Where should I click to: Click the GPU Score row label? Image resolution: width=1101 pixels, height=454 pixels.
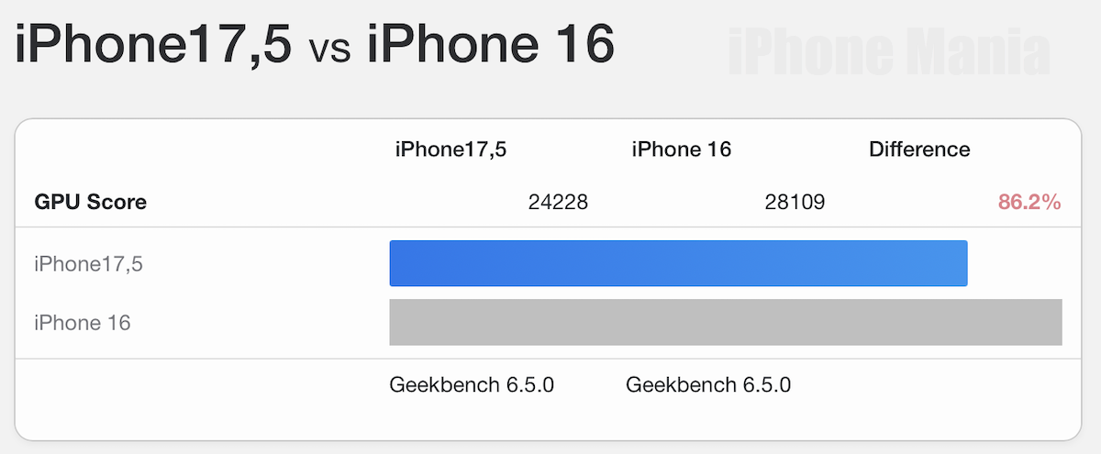pyautogui.click(x=90, y=203)
